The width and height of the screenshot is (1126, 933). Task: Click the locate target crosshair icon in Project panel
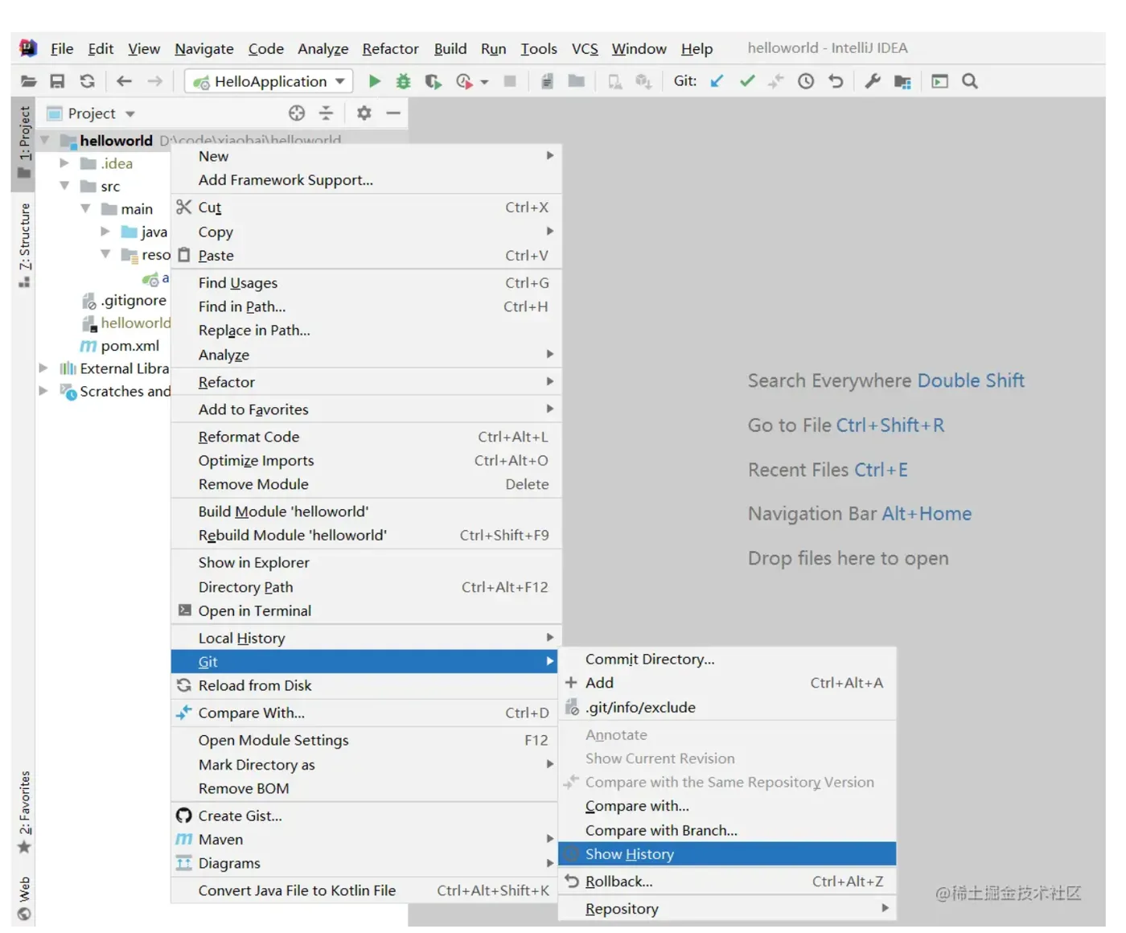[297, 113]
